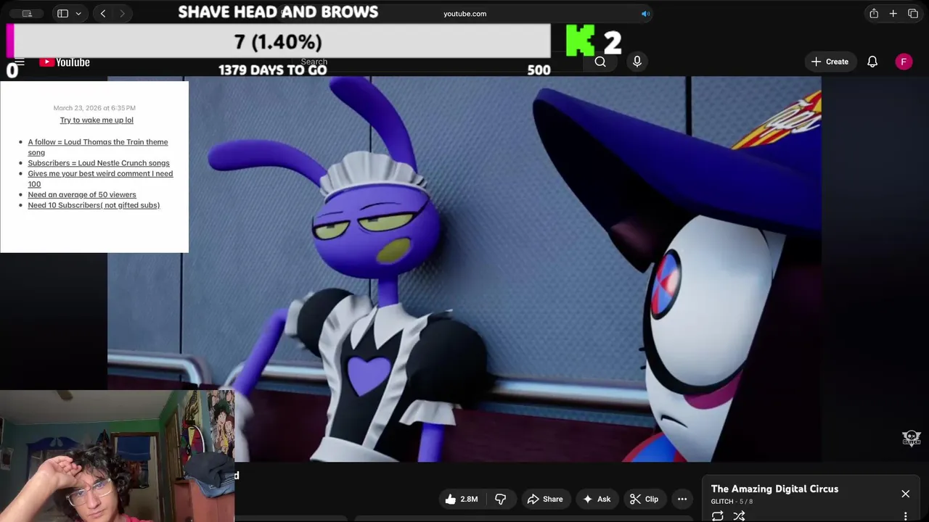Show Safari tab overview icon

[x=913, y=13]
